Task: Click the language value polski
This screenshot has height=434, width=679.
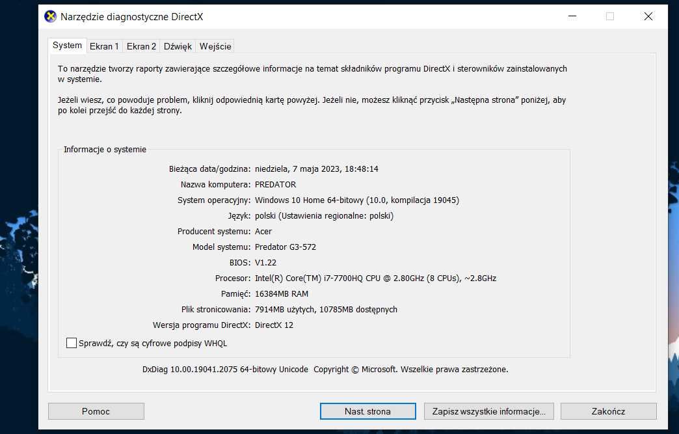Action: coord(324,216)
